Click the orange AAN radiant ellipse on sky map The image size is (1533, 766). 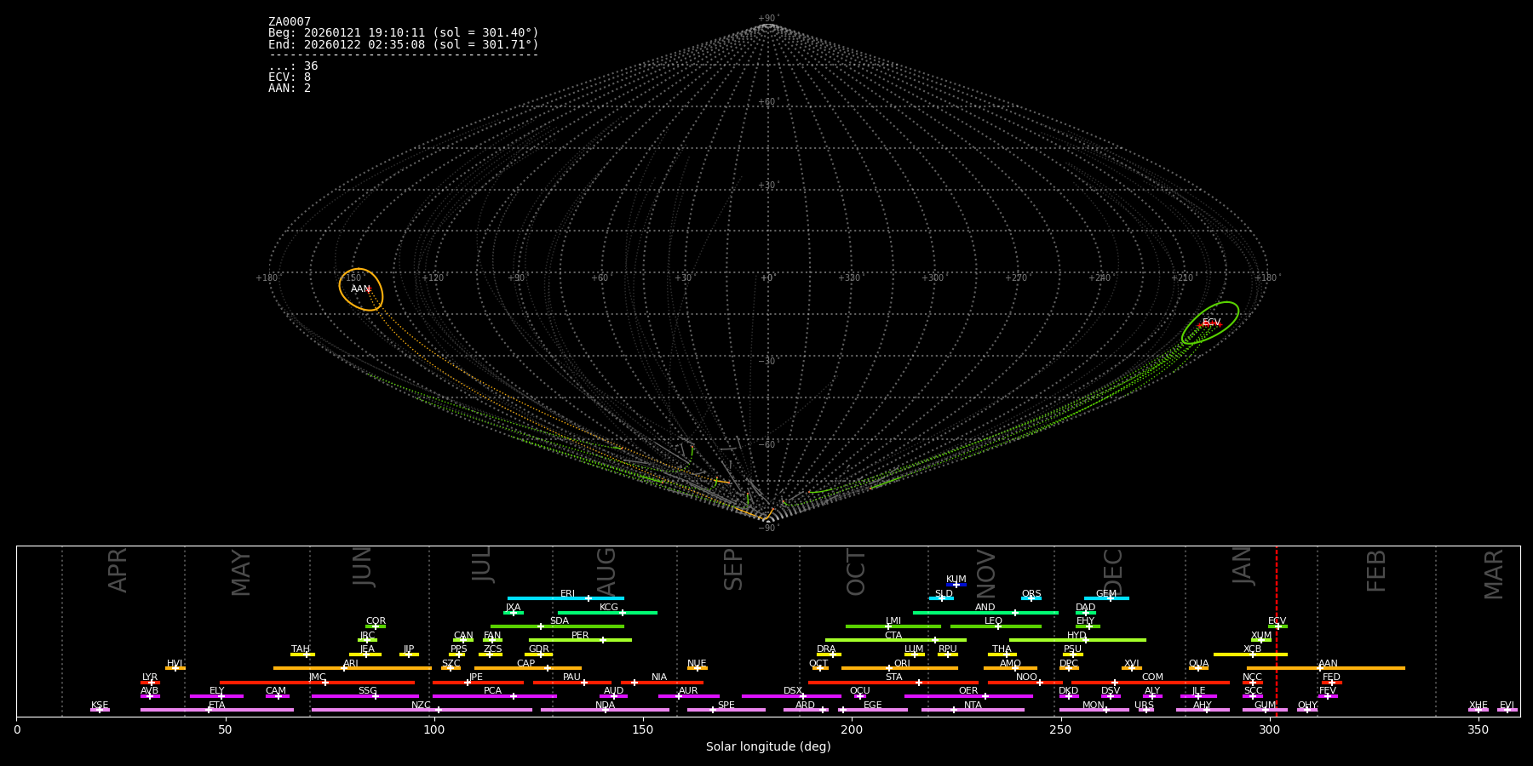(x=361, y=289)
